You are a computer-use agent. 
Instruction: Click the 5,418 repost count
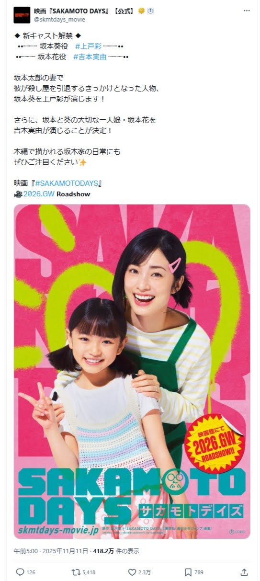89,572
